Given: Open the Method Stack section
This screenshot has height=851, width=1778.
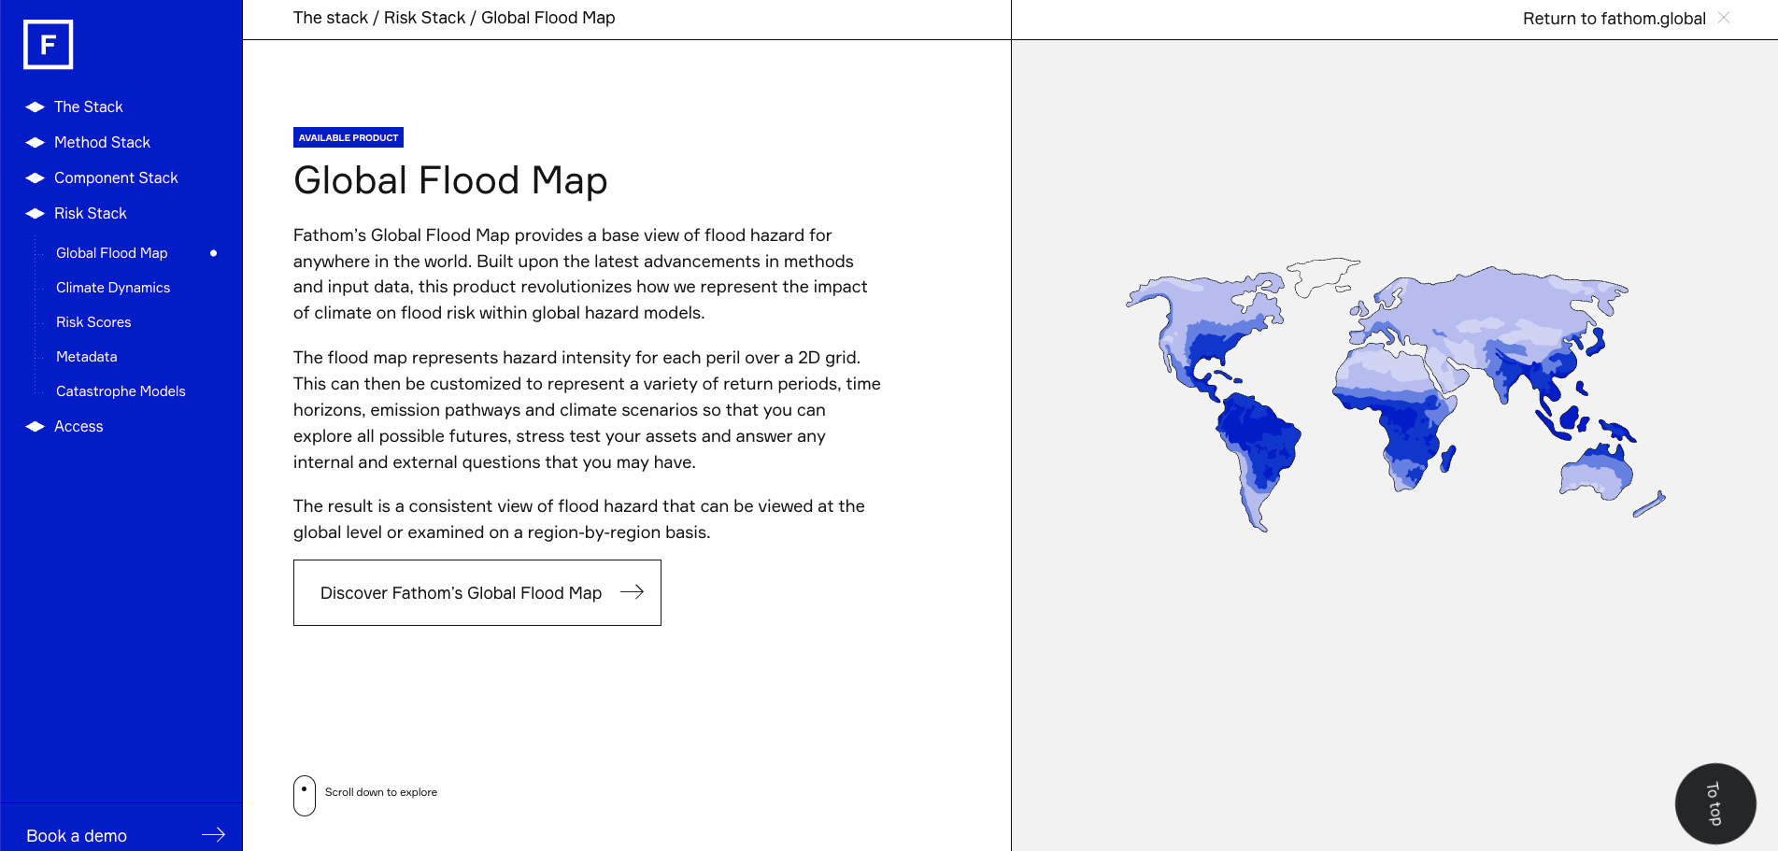Looking at the screenshot, I should point(102,142).
